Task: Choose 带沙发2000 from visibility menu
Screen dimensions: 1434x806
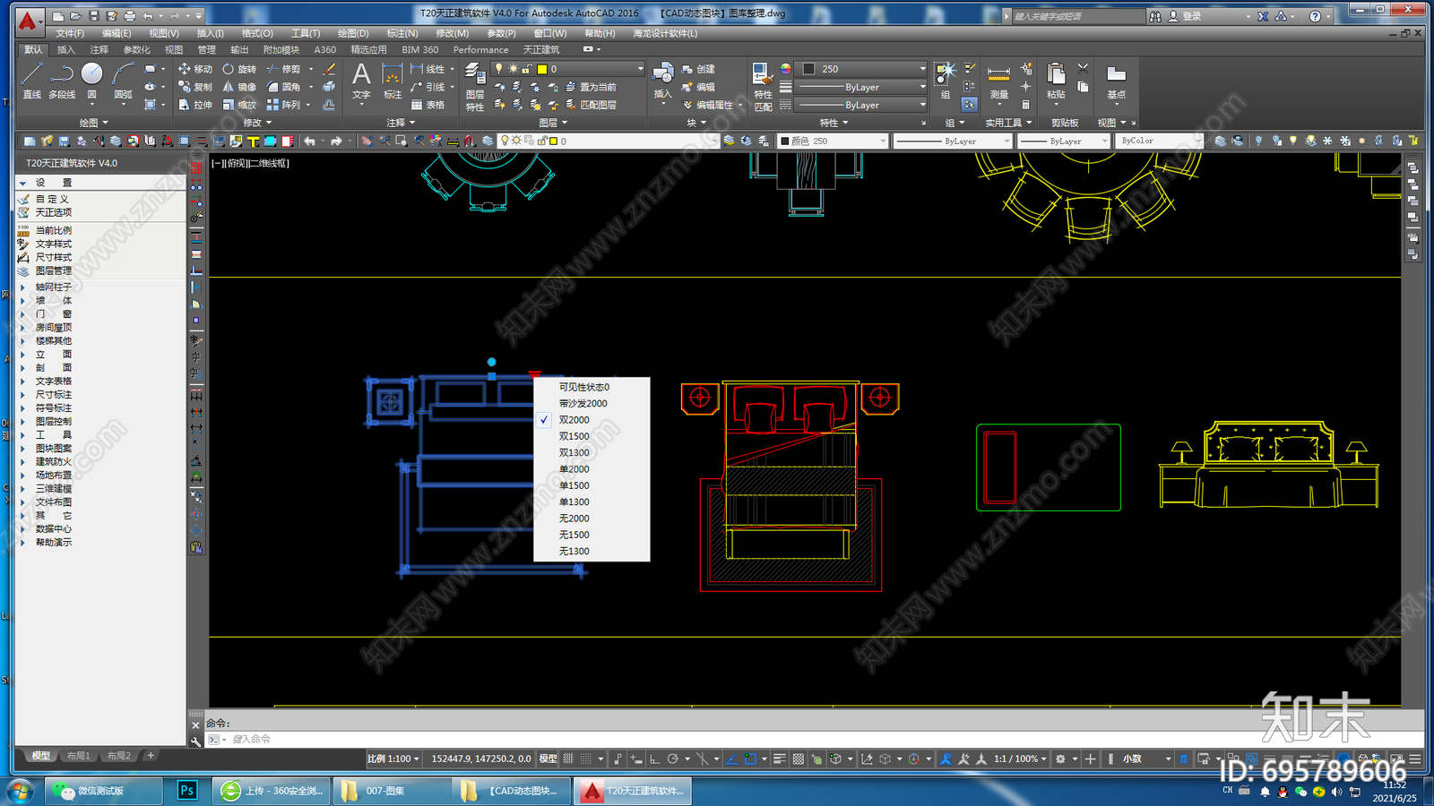Action: pyautogui.click(x=592, y=404)
